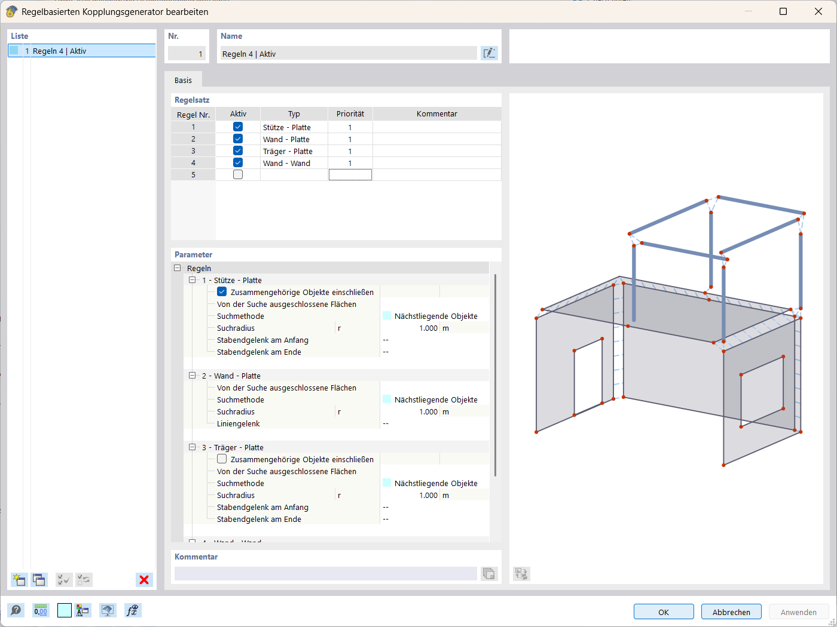Click the select-all checkmarks icon under the list
The height and width of the screenshot is (627, 837).
(64, 580)
